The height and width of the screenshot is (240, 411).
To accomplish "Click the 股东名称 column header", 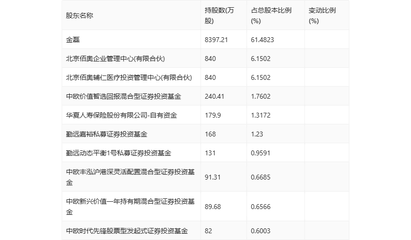I will point(79,15).
